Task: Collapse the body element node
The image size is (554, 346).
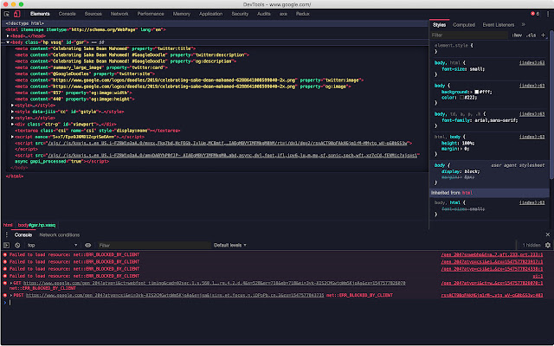Action: (8, 42)
